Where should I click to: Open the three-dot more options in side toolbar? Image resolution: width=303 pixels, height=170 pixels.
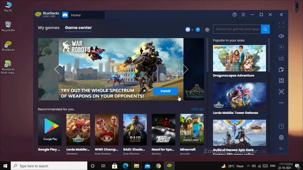(x=281, y=103)
